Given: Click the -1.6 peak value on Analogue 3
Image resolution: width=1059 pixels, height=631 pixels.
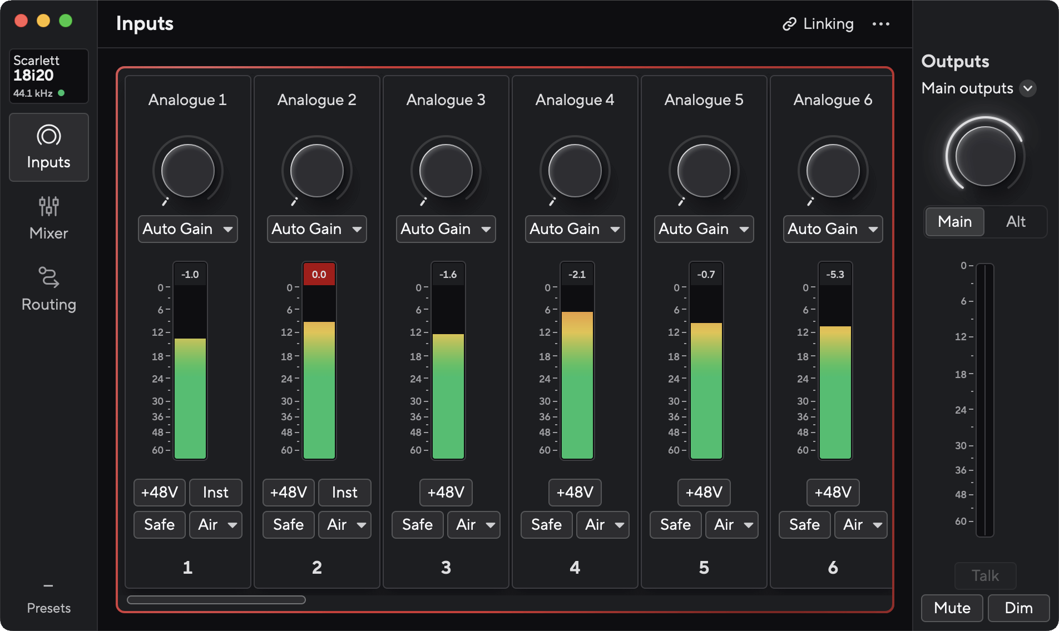Looking at the screenshot, I should [x=448, y=275].
